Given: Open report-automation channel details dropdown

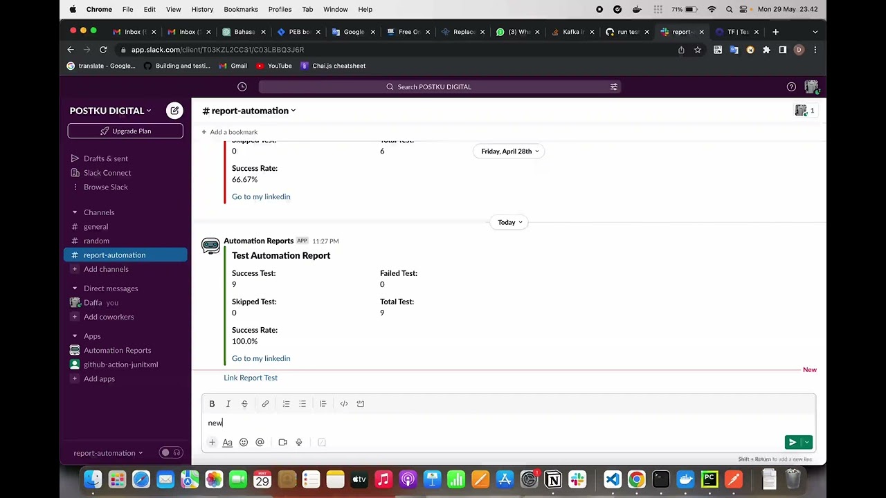Looking at the screenshot, I should (249, 111).
